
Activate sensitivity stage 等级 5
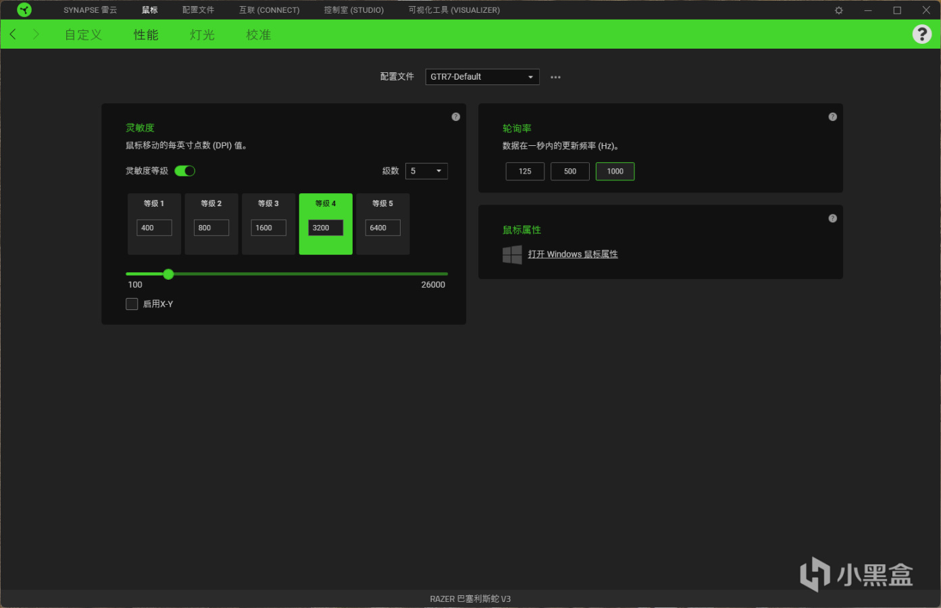383,224
